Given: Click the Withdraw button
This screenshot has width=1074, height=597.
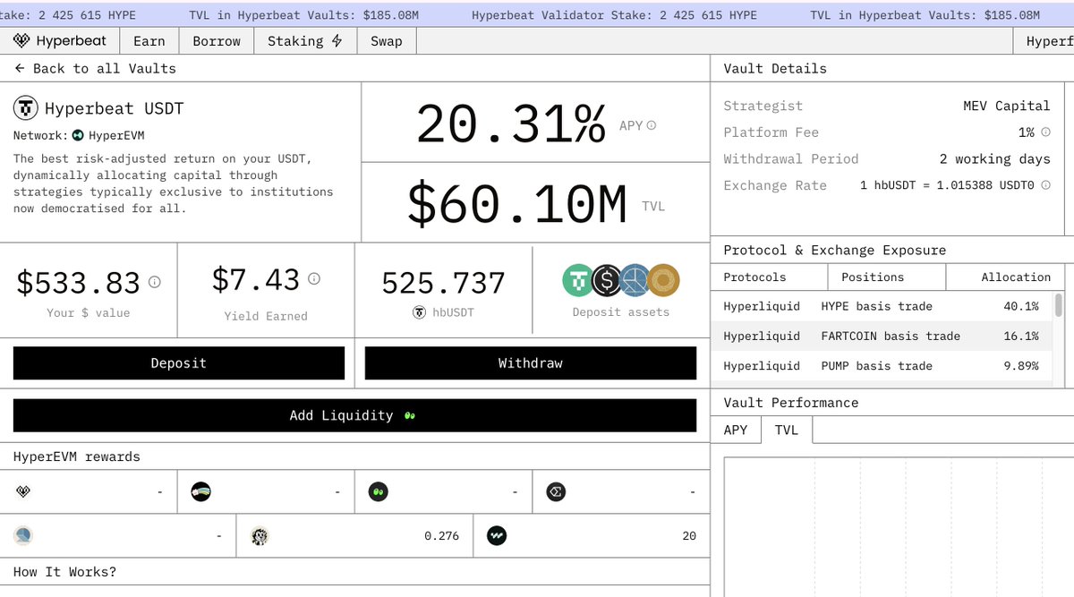Looking at the screenshot, I should pyautogui.click(x=531, y=363).
